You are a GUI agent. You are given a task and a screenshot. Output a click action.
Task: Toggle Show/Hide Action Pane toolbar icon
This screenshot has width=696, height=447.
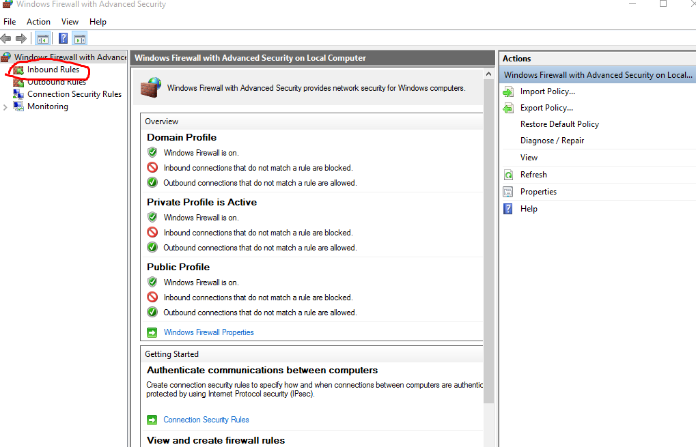(x=80, y=39)
